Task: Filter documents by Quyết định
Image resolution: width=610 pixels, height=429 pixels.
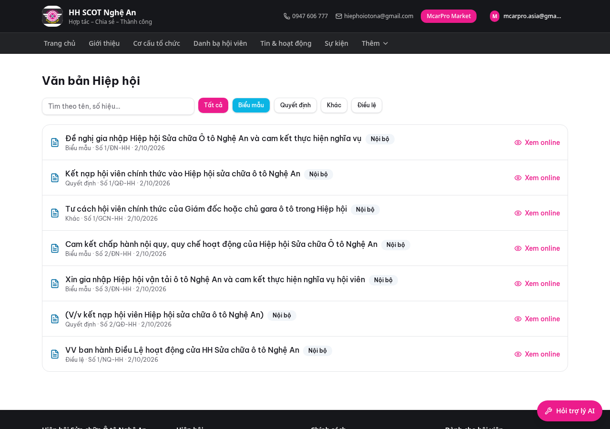Action: point(295,105)
